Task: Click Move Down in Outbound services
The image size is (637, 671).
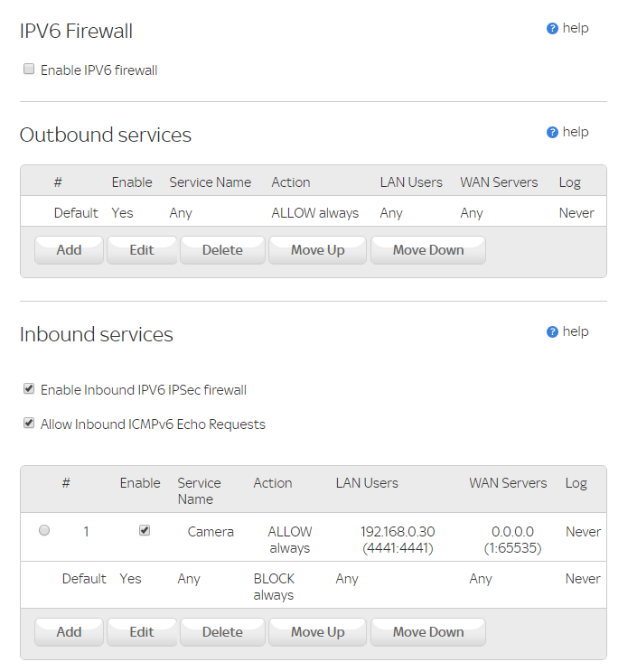Action: coord(428,250)
